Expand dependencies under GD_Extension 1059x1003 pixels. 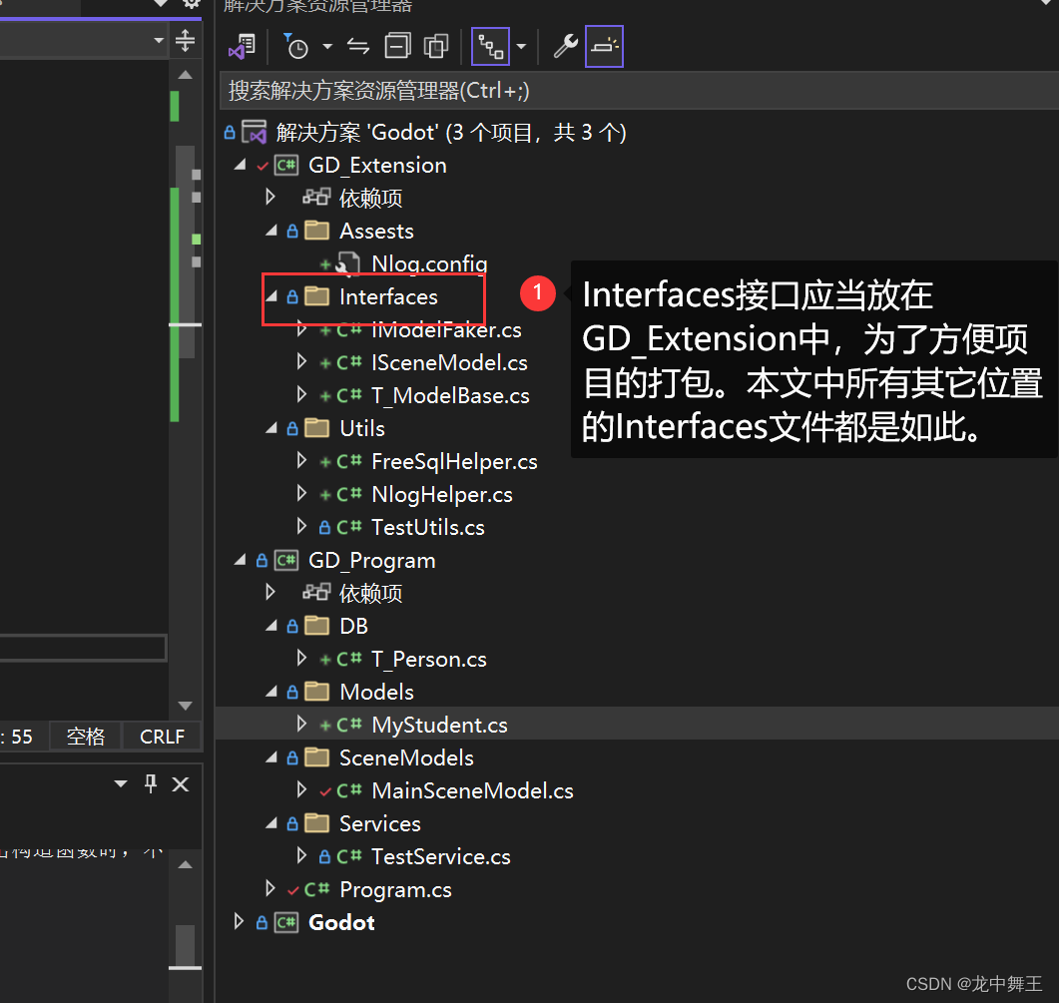coord(270,198)
